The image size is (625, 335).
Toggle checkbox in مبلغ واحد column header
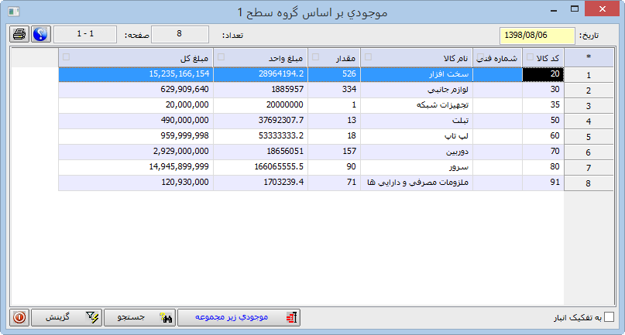click(221, 57)
